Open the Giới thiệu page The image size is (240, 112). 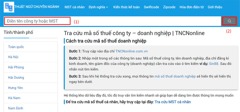pos(215,7)
